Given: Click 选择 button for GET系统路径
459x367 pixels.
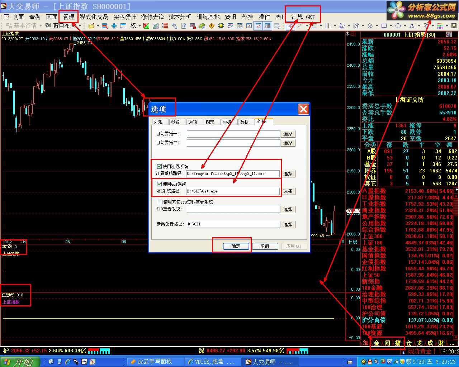Looking at the screenshot, I should pos(288,191).
